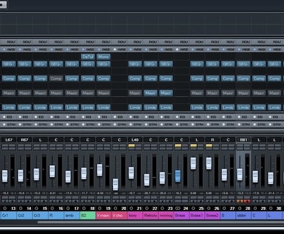The image size is (284, 234).
Task: Click the V.cho channel volume fader
Action: pyautogui.click(x=115, y=185)
